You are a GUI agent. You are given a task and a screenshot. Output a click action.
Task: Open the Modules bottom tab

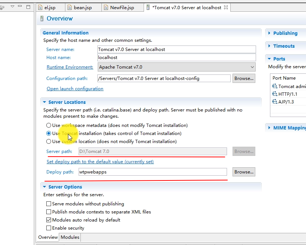pyautogui.click(x=70, y=237)
